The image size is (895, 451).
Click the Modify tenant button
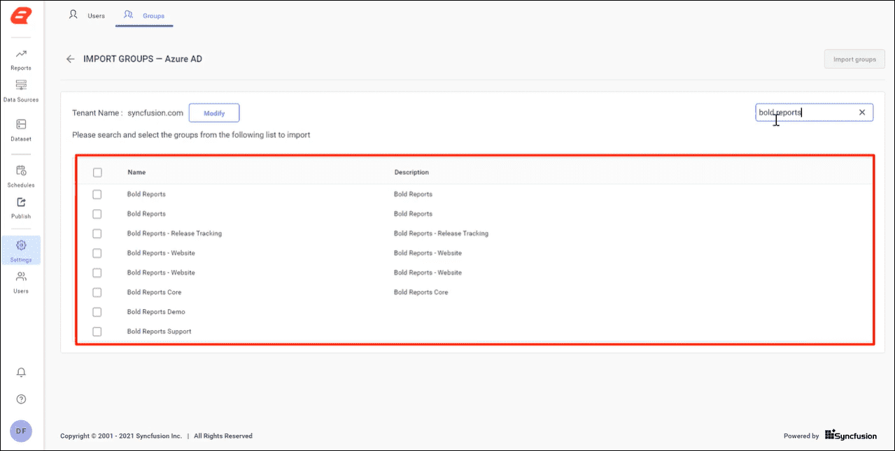click(x=214, y=113)
